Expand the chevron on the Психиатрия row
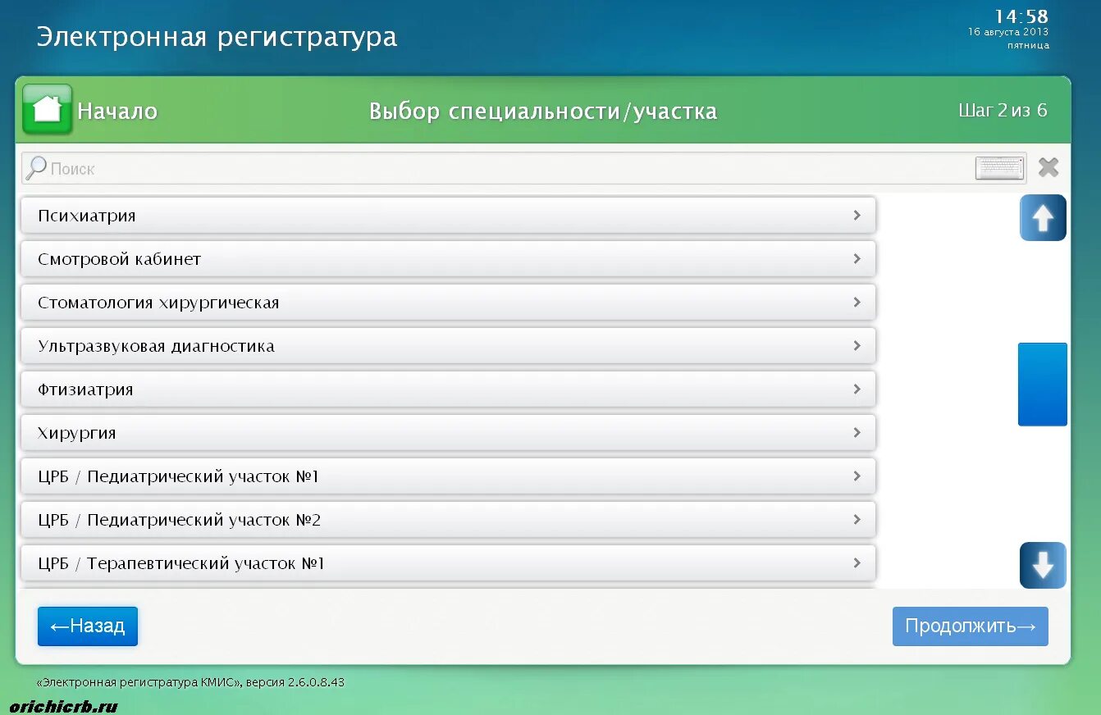1101x715 pixels. point(857,215)
